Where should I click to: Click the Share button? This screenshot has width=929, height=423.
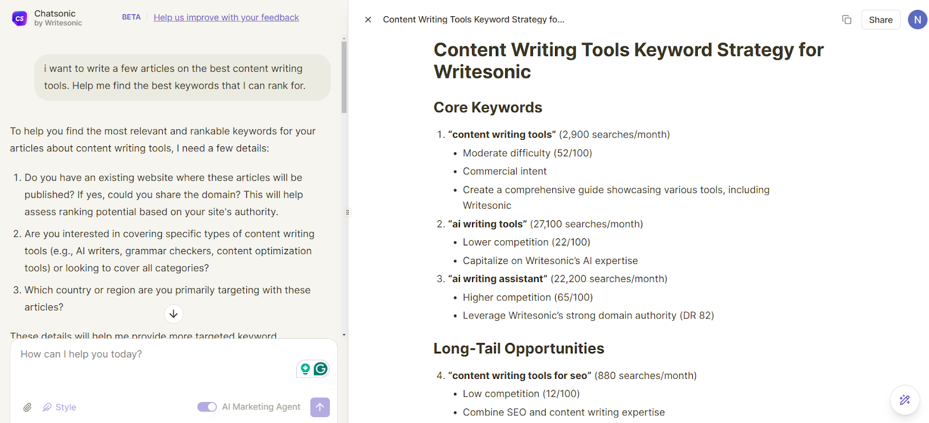[880, 20]
